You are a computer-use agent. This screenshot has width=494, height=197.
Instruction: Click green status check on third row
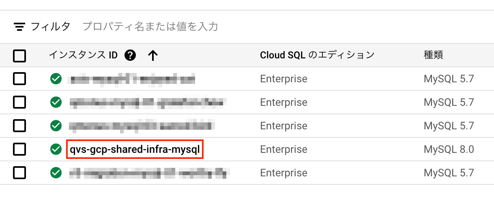[x=56, y=126]
